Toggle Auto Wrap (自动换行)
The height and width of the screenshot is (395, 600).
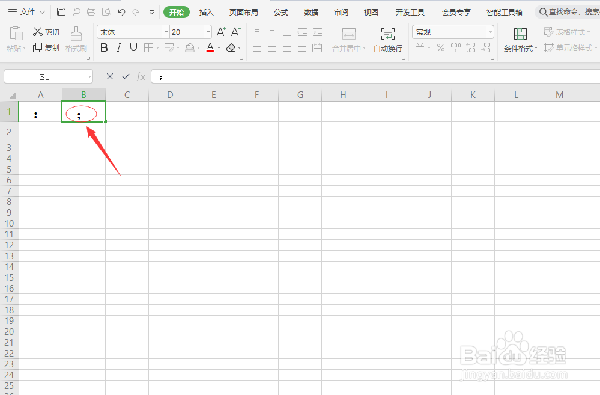tap(387, 40)
